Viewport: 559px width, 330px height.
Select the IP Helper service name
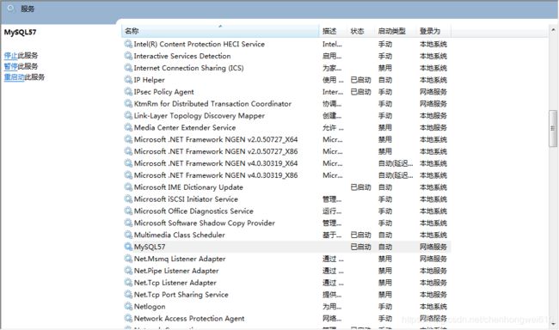point(149,80)
